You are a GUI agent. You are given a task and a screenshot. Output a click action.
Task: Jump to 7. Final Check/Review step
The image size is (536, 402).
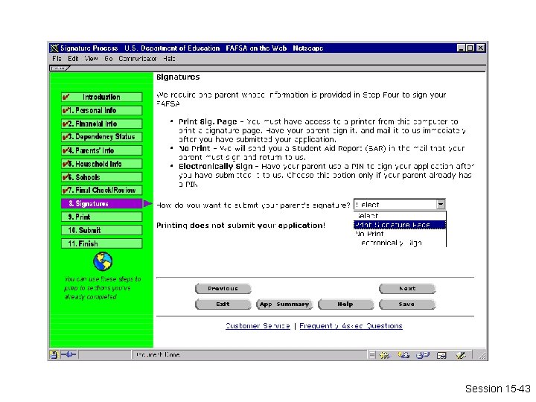(101, 190)
